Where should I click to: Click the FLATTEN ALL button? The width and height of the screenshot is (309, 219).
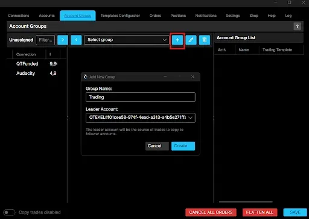pos(260,212)
